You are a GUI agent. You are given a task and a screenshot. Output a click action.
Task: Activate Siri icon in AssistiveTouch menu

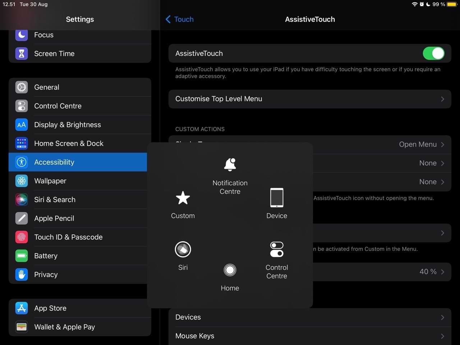(x=183, y=249)
